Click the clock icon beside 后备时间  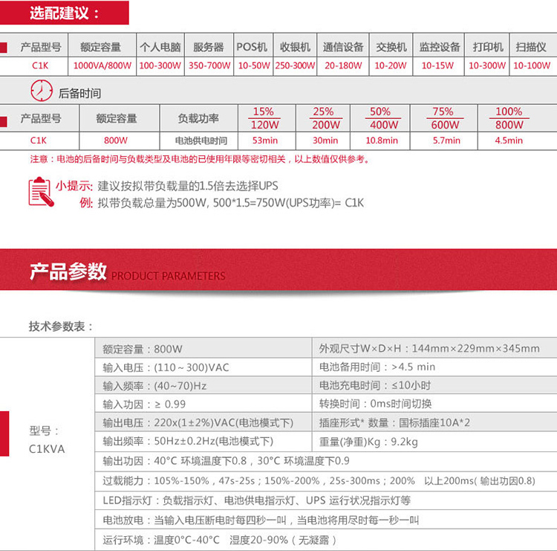coord(41,91)
